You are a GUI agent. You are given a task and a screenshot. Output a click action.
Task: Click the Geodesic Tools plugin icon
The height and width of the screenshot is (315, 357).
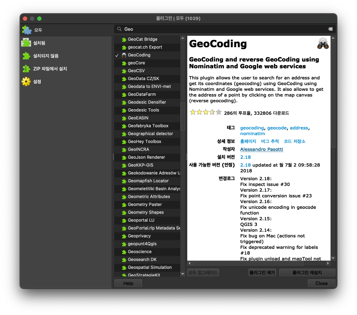tap(124, 110)
